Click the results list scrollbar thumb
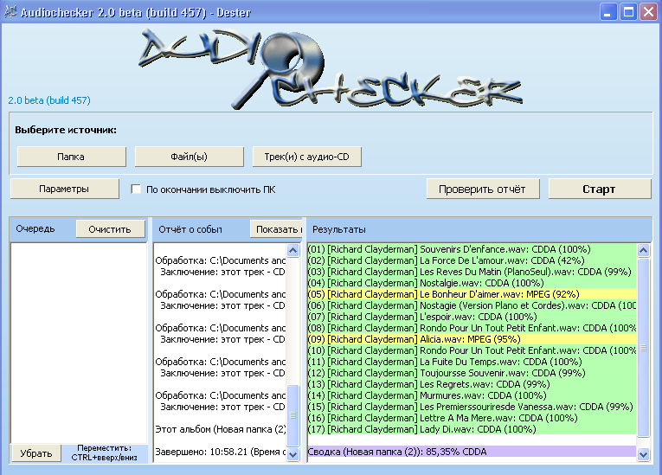 pos(643,348)
